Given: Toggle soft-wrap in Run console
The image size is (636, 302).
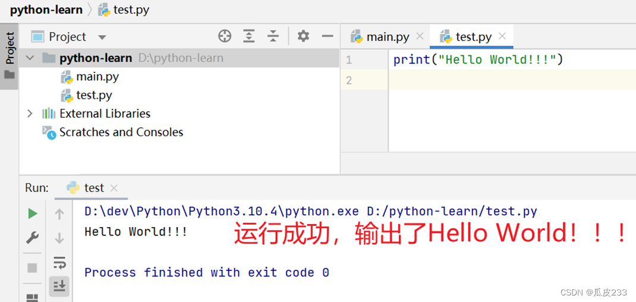Looking at the screenshot, I should pyautogui.click(x=59, y=263).
